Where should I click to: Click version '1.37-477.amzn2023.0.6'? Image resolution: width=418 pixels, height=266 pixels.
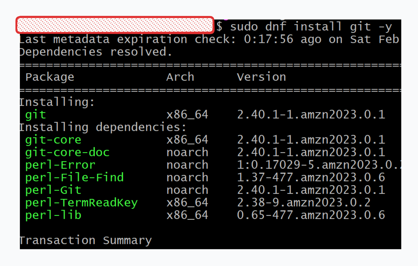click(x=311, y=178)
